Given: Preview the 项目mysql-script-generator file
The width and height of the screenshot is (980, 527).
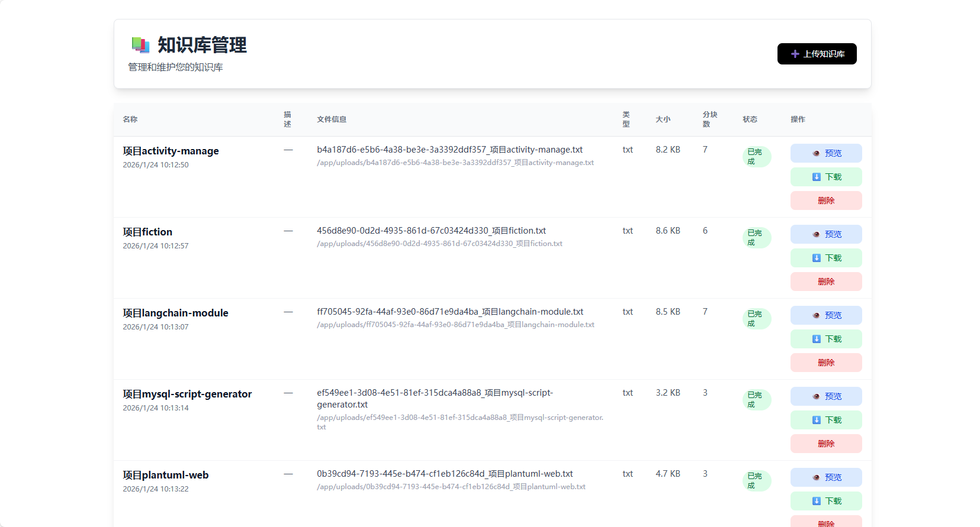Looking at the screenshot, I should coord(825,396).
